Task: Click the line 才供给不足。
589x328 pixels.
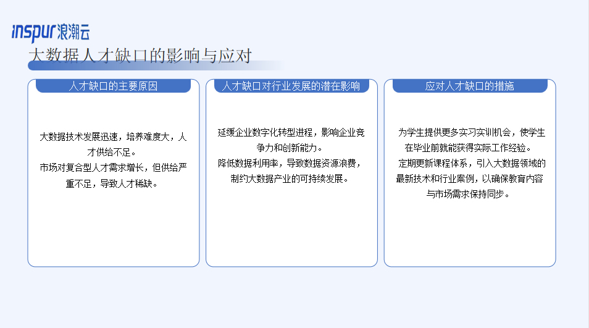Action: (112, 152)
